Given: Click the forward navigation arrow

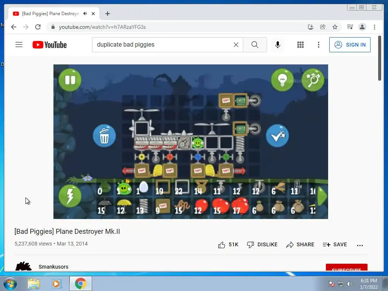Looking at the screenshot, I should tap(26, 27).
